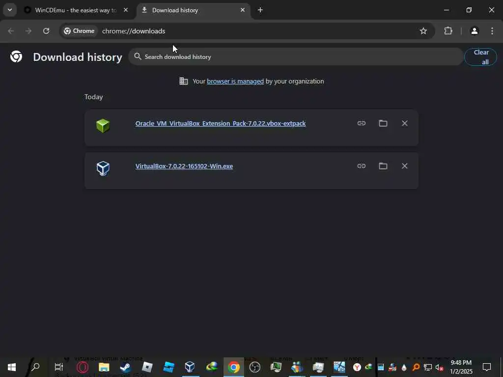
Task: Copy link of Oracle Extension Pack download
Action: coord(362,123)
